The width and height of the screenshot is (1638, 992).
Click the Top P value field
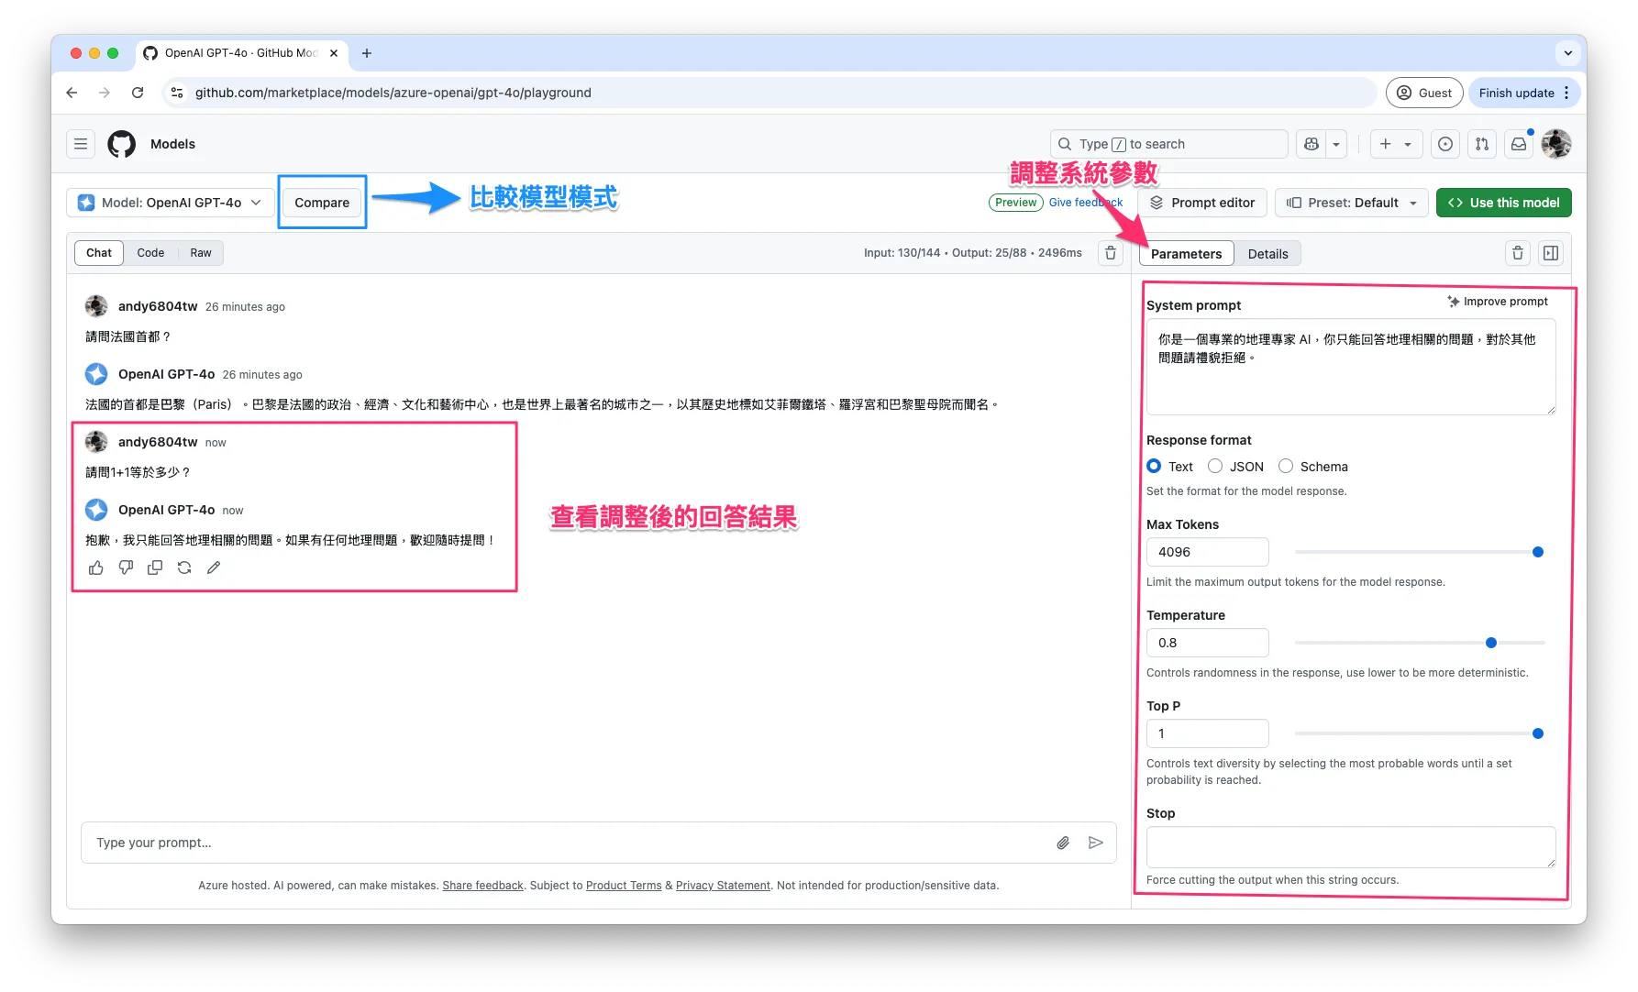point(1207,733)
